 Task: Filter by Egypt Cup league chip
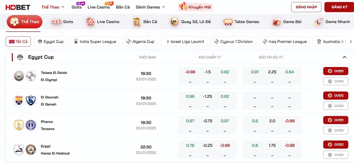(x=50, y=41)
